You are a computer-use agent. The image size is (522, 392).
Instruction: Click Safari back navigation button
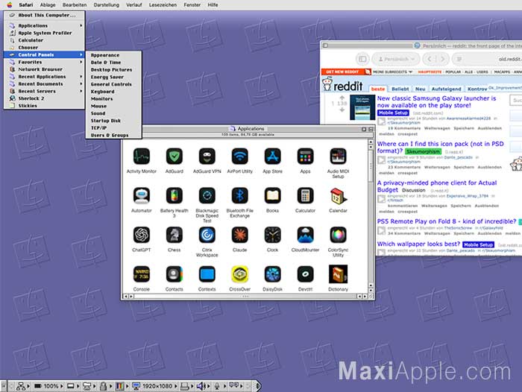click(430, 59)
